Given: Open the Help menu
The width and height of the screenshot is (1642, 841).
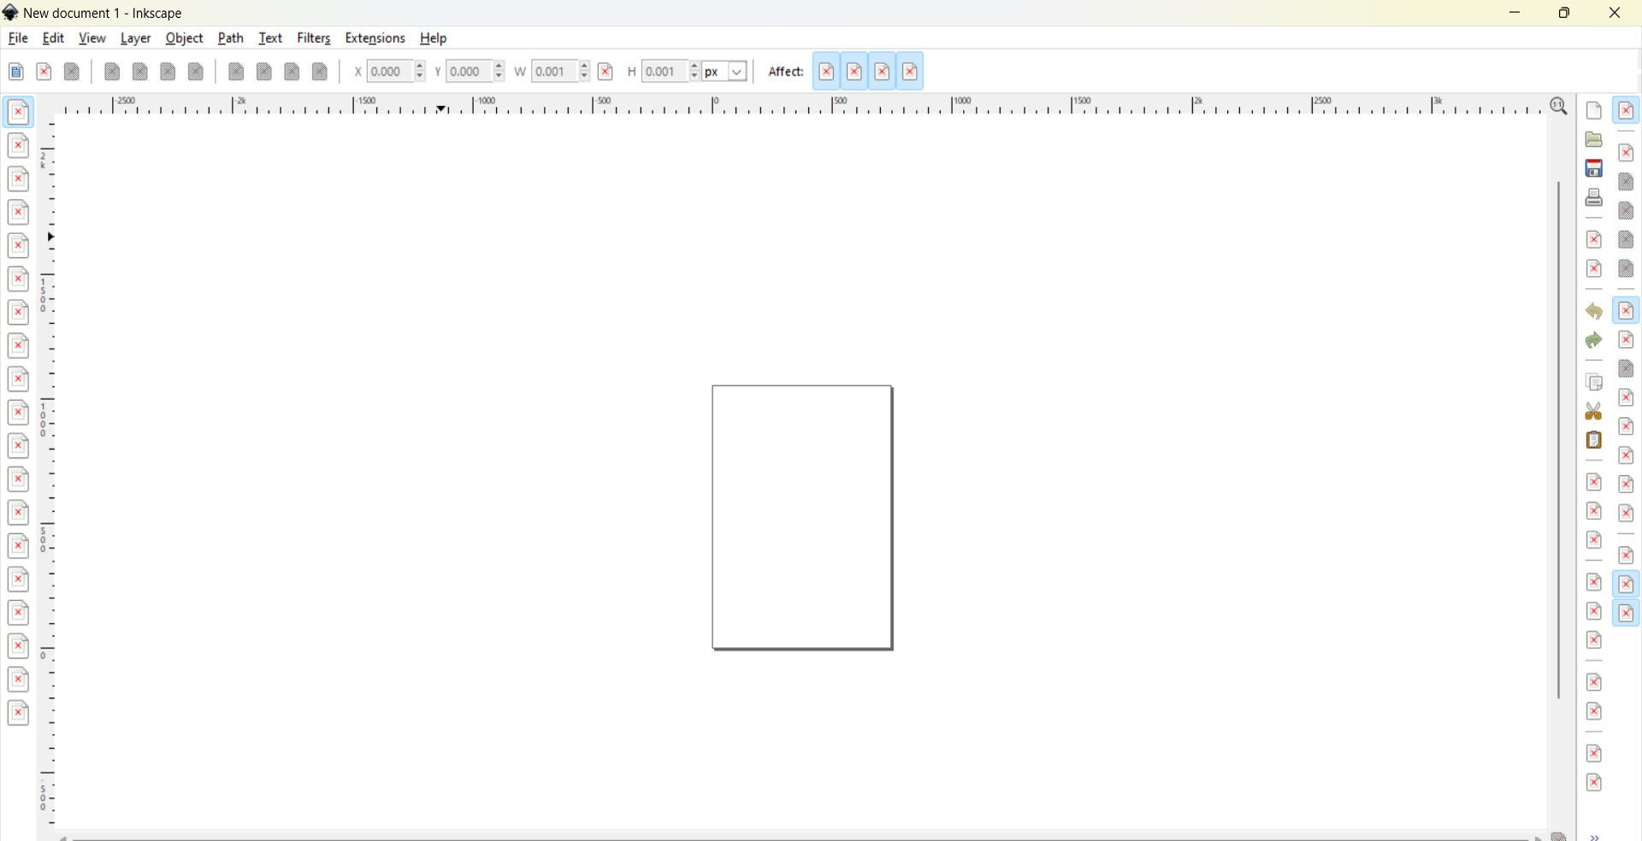Looking at the screenshot, I should pyautogui.click(x=434, y=38).
